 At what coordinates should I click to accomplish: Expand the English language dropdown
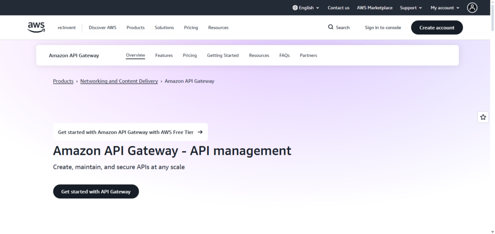coord(306,8)
